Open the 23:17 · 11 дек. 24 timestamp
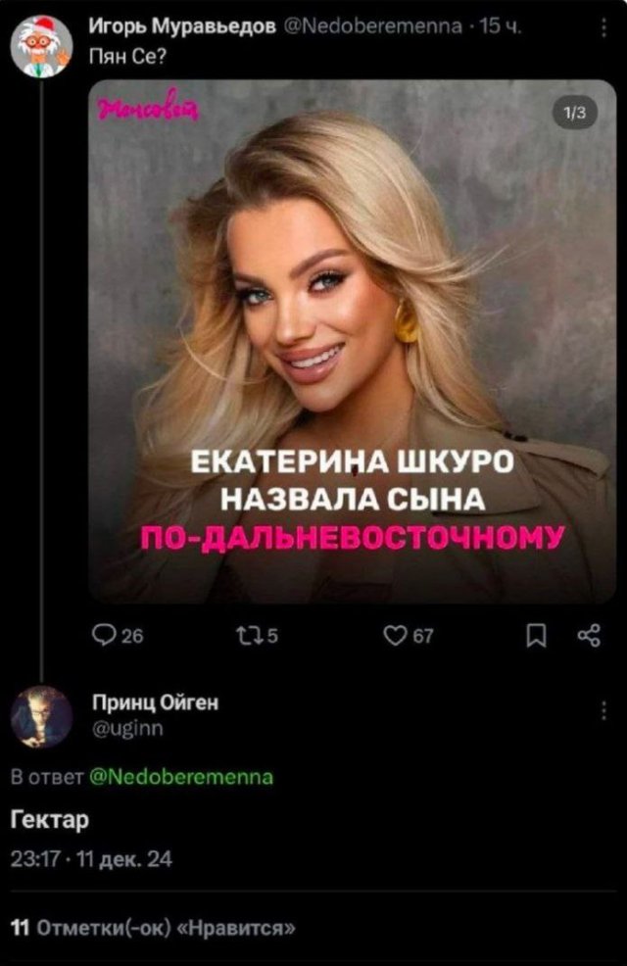This screenshot has height=966, width=627. click(91, 859)
